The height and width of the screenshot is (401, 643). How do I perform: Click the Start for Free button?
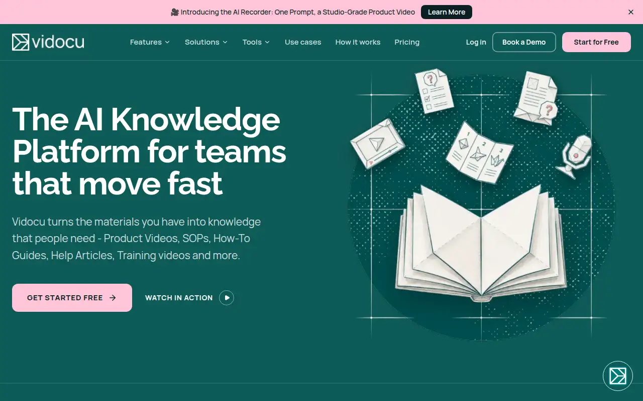tap(596, 42)
